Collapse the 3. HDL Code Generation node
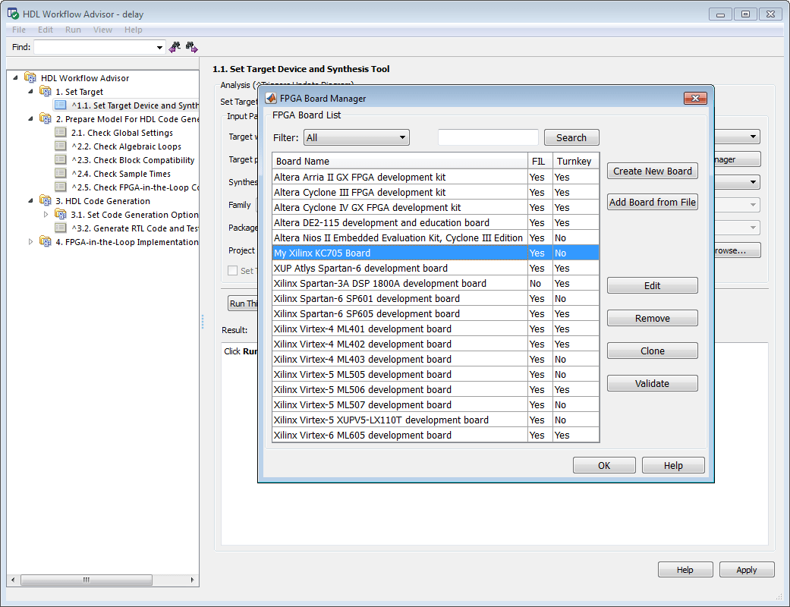Image resolution: width=790 pixels, height=607 pixels. pyautogui.click(x=30, y=200)
